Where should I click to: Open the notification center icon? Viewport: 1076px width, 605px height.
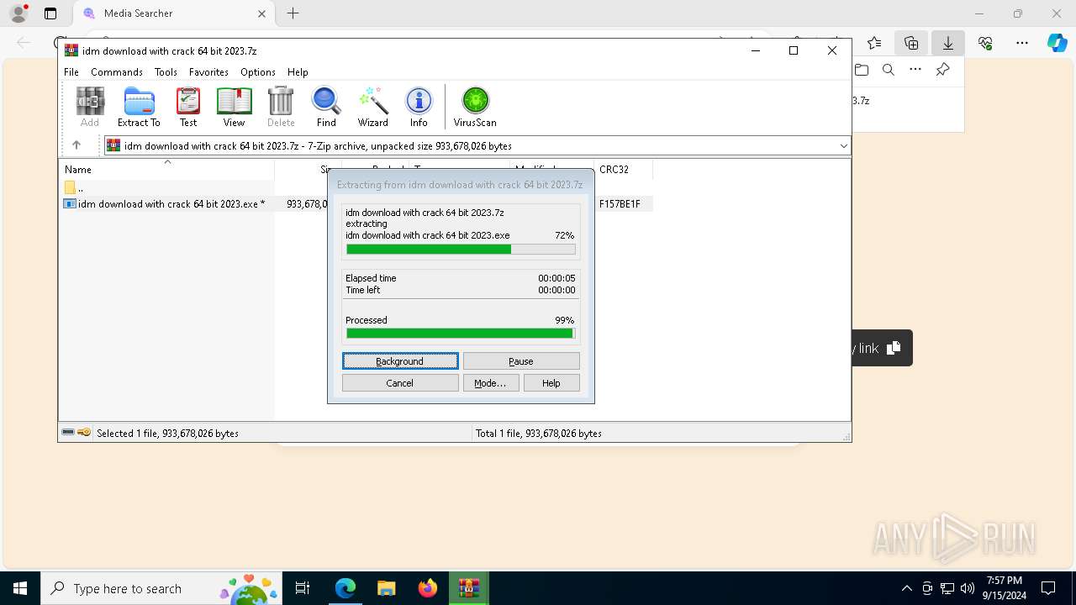click(1048, 588)
